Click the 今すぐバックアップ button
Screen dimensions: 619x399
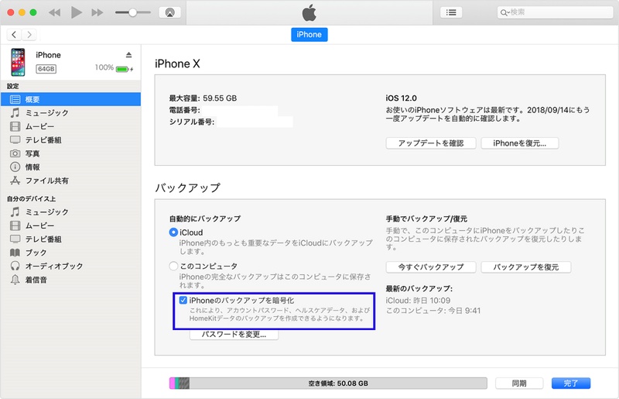click(431, 267)
